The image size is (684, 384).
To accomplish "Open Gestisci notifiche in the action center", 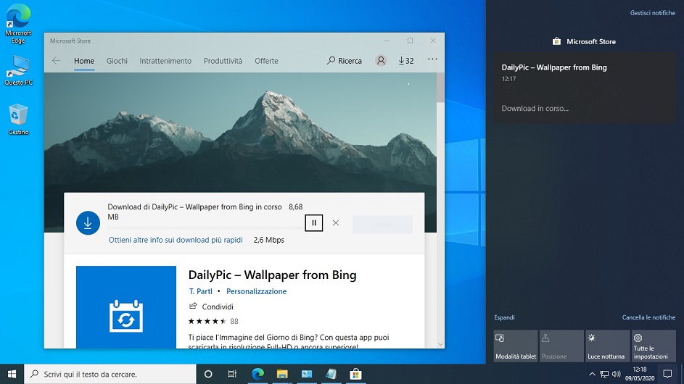I will 652,13.
